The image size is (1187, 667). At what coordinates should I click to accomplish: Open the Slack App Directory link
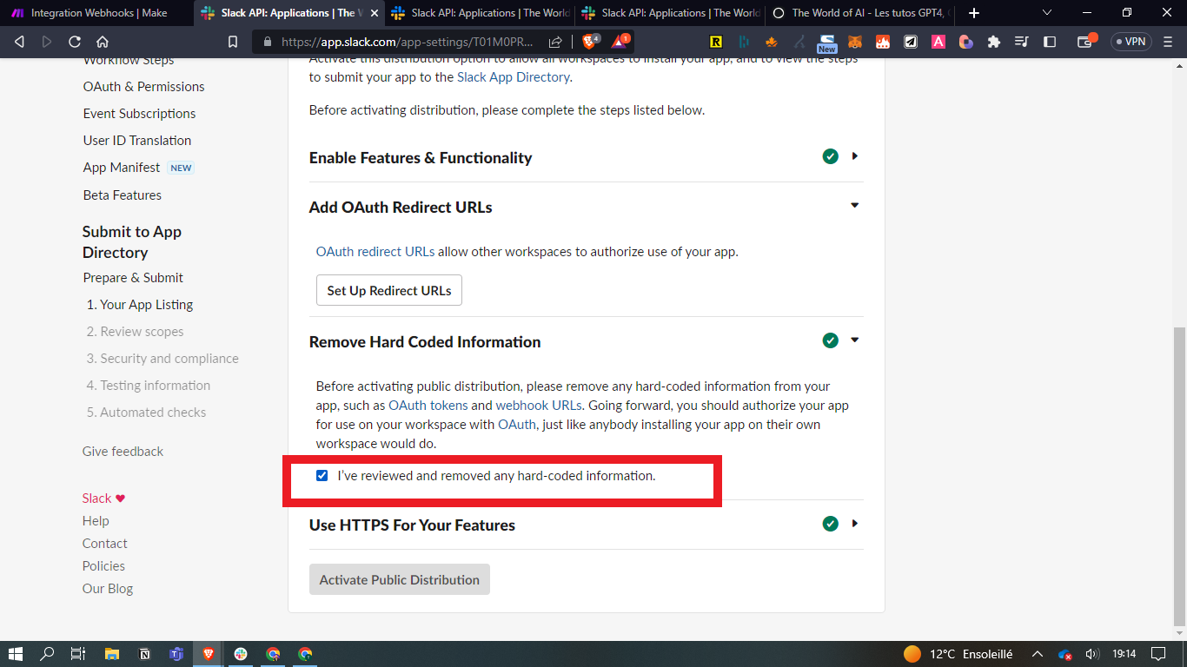[x=513, y=77]
